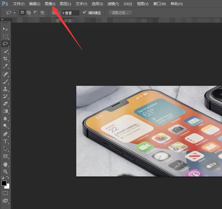222x209 pixels.
Task: Pick the white background color swatch
Action: (8, 187)
